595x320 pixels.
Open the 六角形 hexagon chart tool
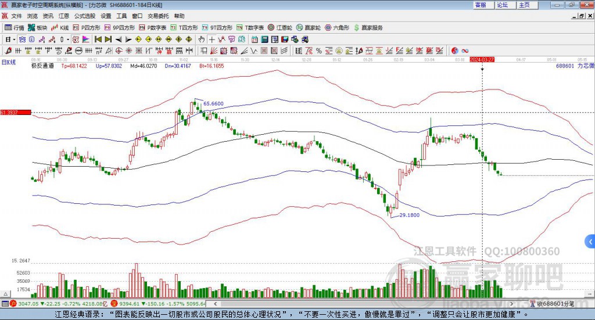pyautogui.click(x=337, y=28)
